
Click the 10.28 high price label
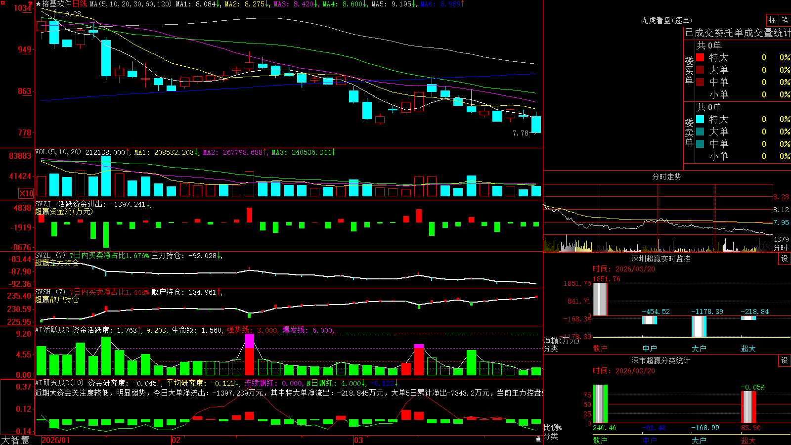pos(71,14)
